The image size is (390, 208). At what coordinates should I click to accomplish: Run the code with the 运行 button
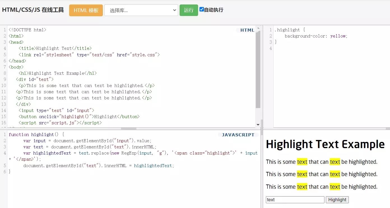tap(189, 10)
